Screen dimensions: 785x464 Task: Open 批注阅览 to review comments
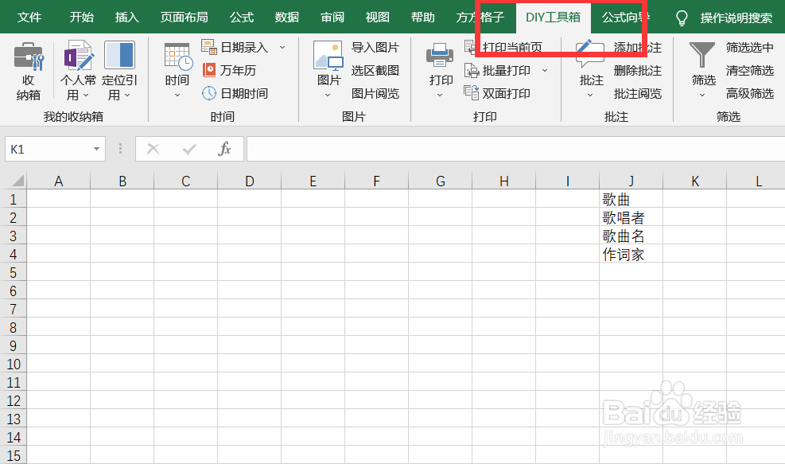pos(639,93)
